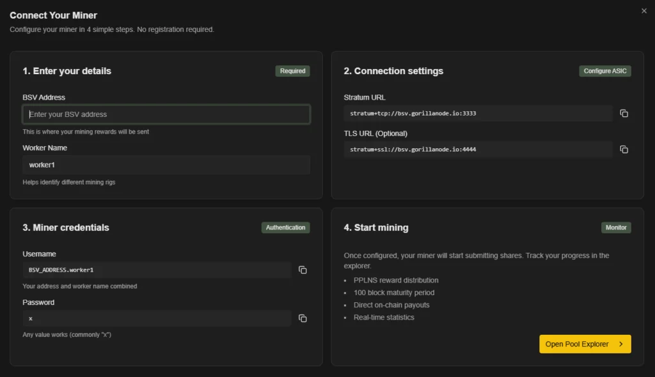Image resolution: width=655 pixels, height=377 pixels.
Task: Click the Authentication badge
Action: [285, 227]
